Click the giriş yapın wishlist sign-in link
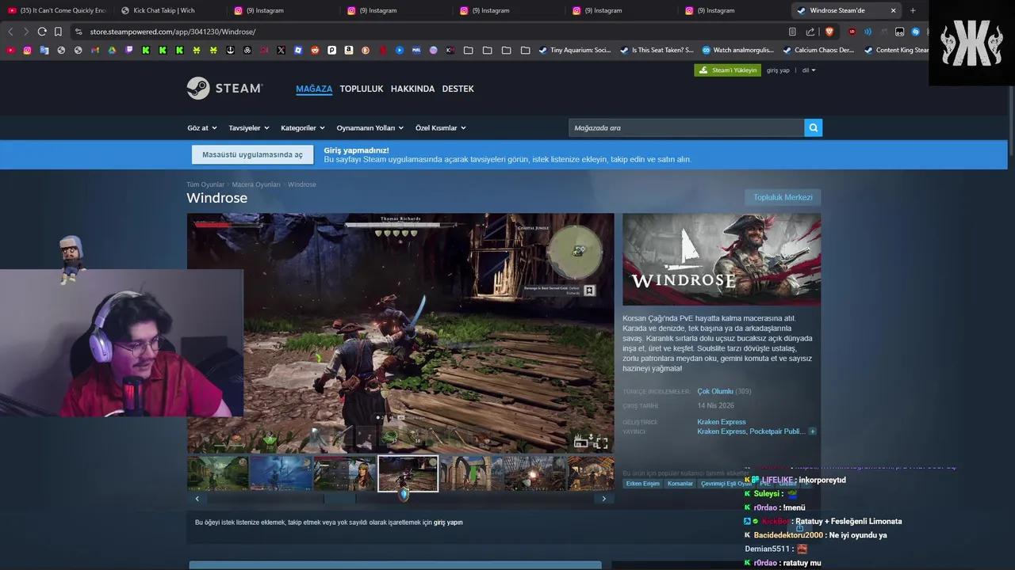 tap(448, 522)
